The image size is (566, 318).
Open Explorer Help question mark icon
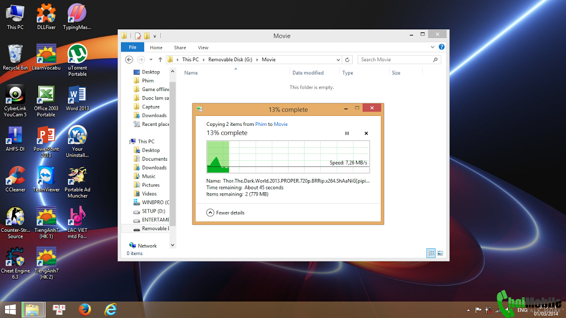[x=442, y=47]
